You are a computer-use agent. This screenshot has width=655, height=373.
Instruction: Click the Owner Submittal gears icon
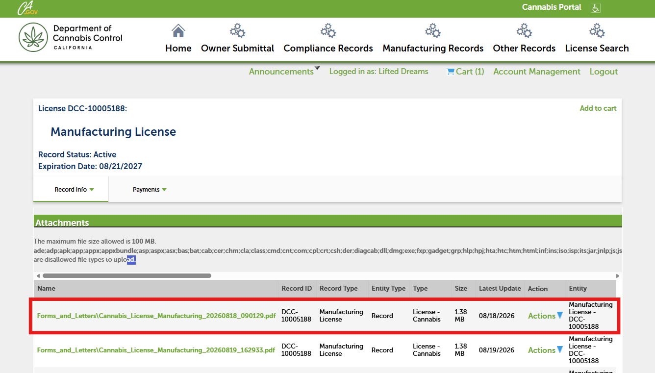(x=238, y=30)
